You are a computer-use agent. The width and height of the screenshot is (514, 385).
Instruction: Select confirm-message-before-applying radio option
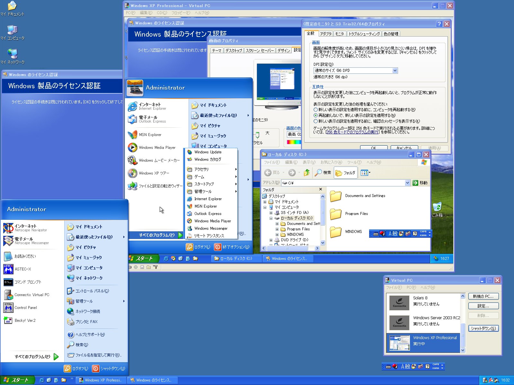tap(316, 121)
